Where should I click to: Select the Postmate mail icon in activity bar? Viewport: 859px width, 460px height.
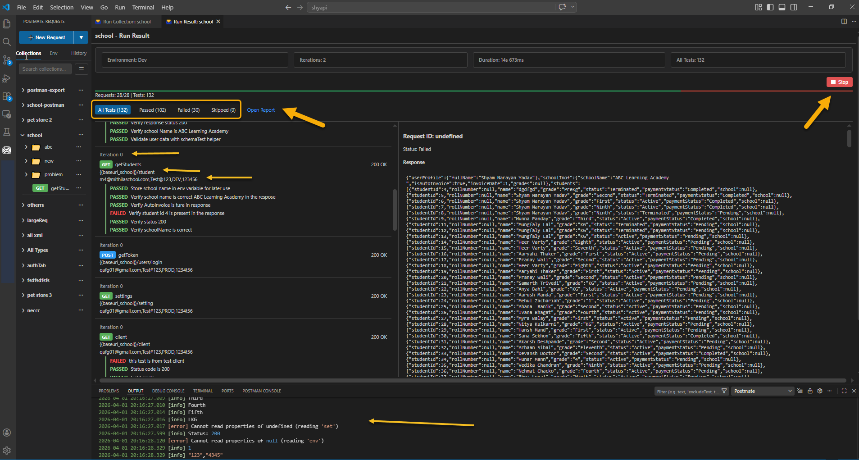click(x=7, y=150)
